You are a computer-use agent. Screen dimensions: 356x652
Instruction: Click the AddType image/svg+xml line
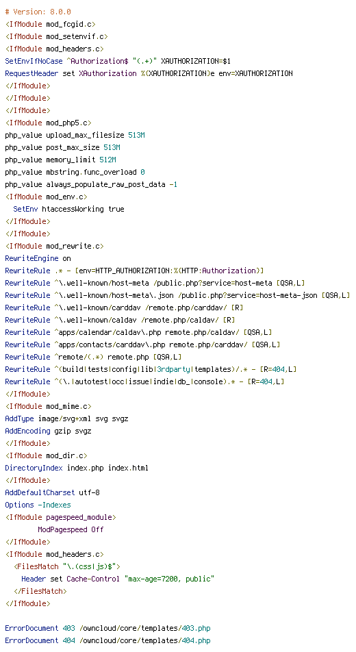66,418
